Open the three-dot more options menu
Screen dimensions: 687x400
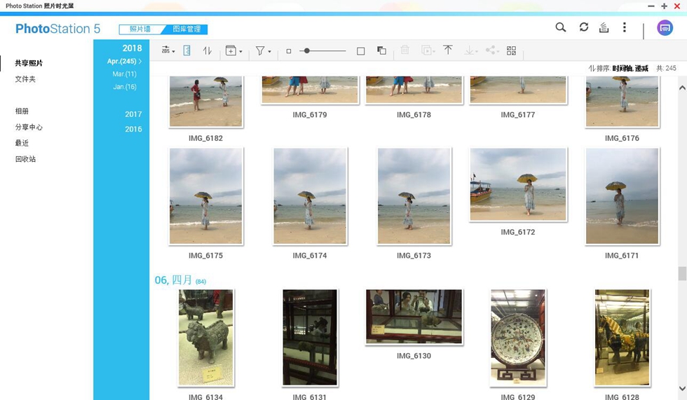(x=625, y=27)
